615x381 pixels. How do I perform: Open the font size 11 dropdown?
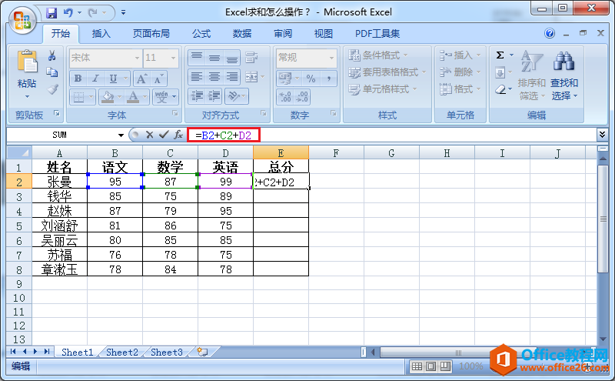[x=173, y=58]
